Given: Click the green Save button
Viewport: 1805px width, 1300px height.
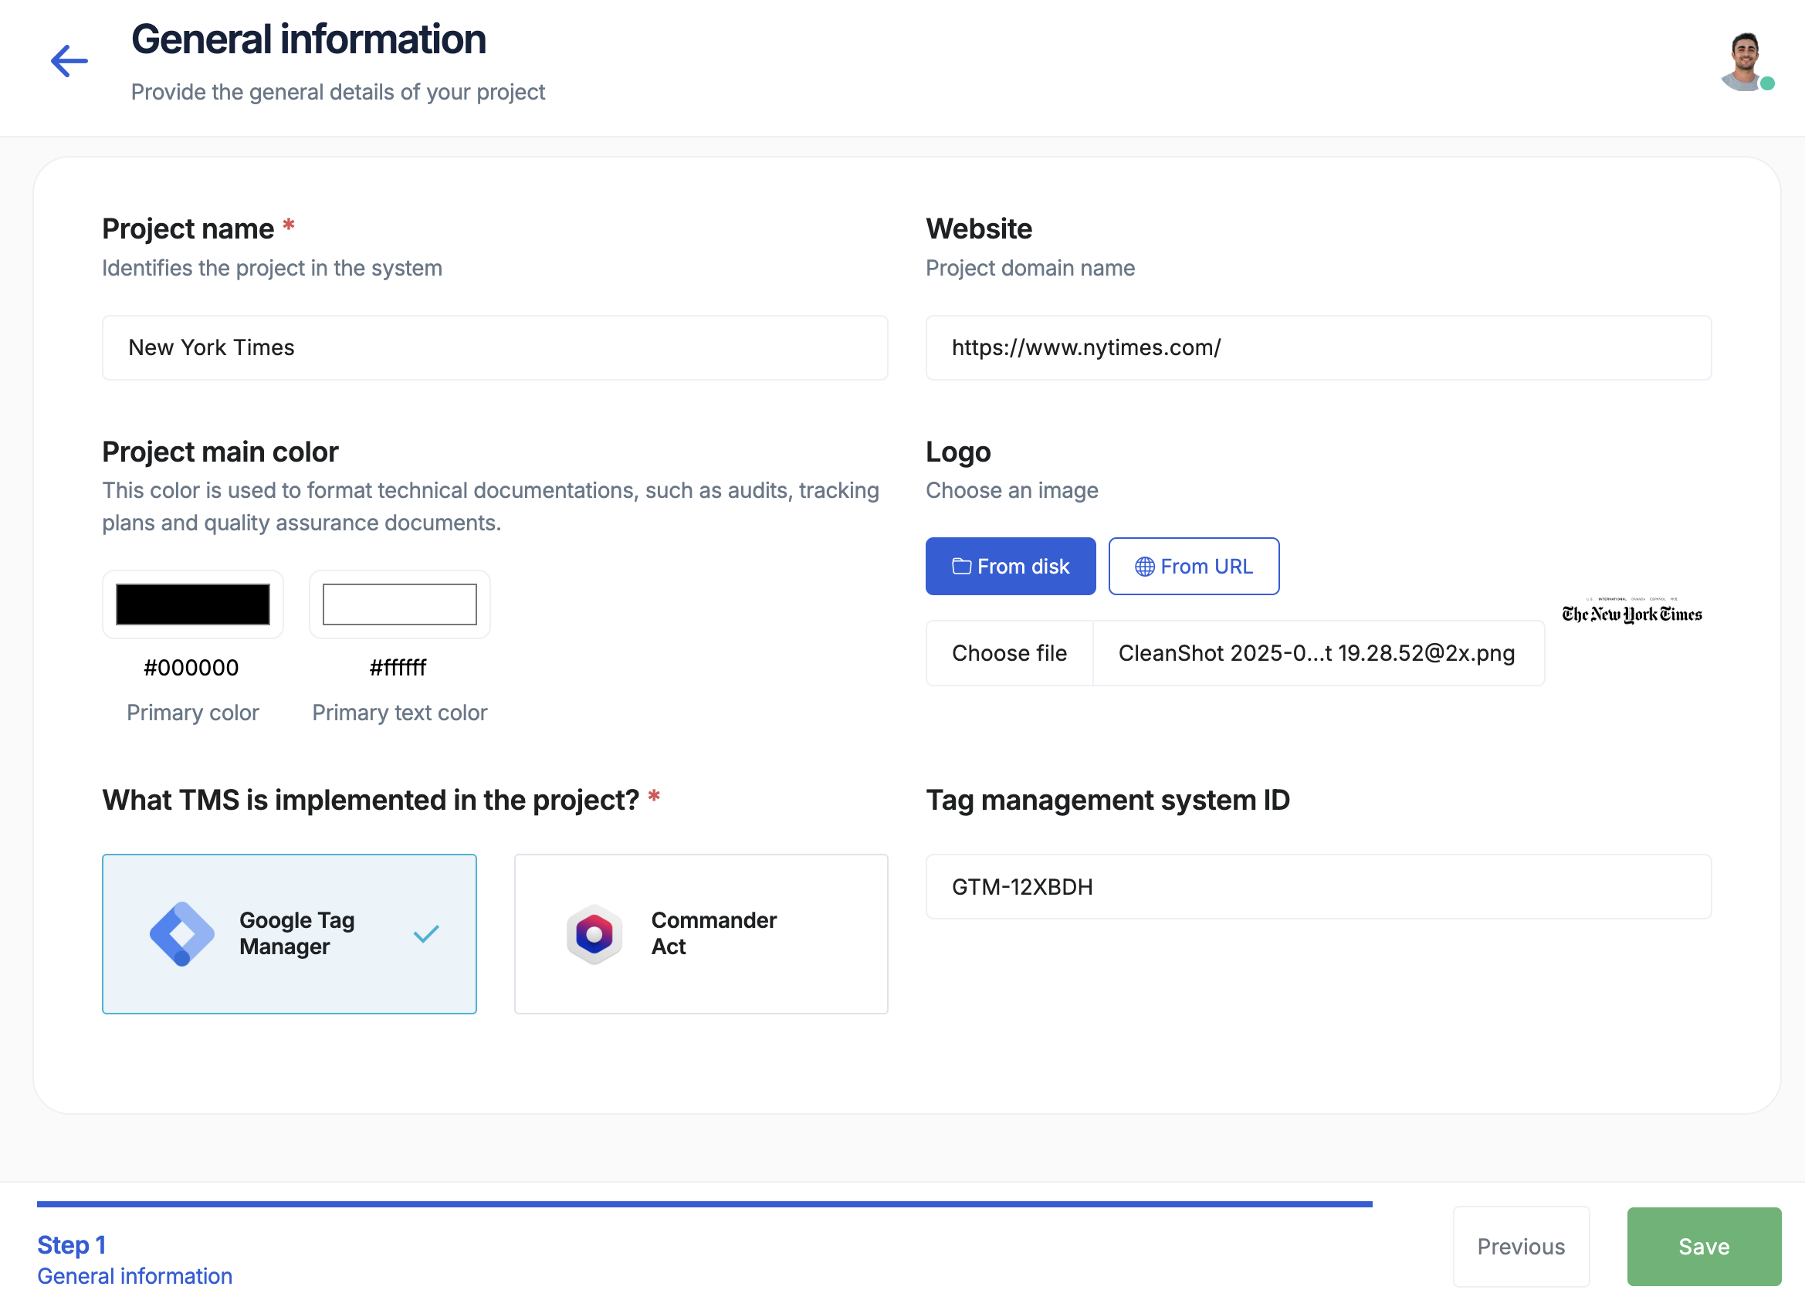Looking at the screenshot, I should 1703,1246.
